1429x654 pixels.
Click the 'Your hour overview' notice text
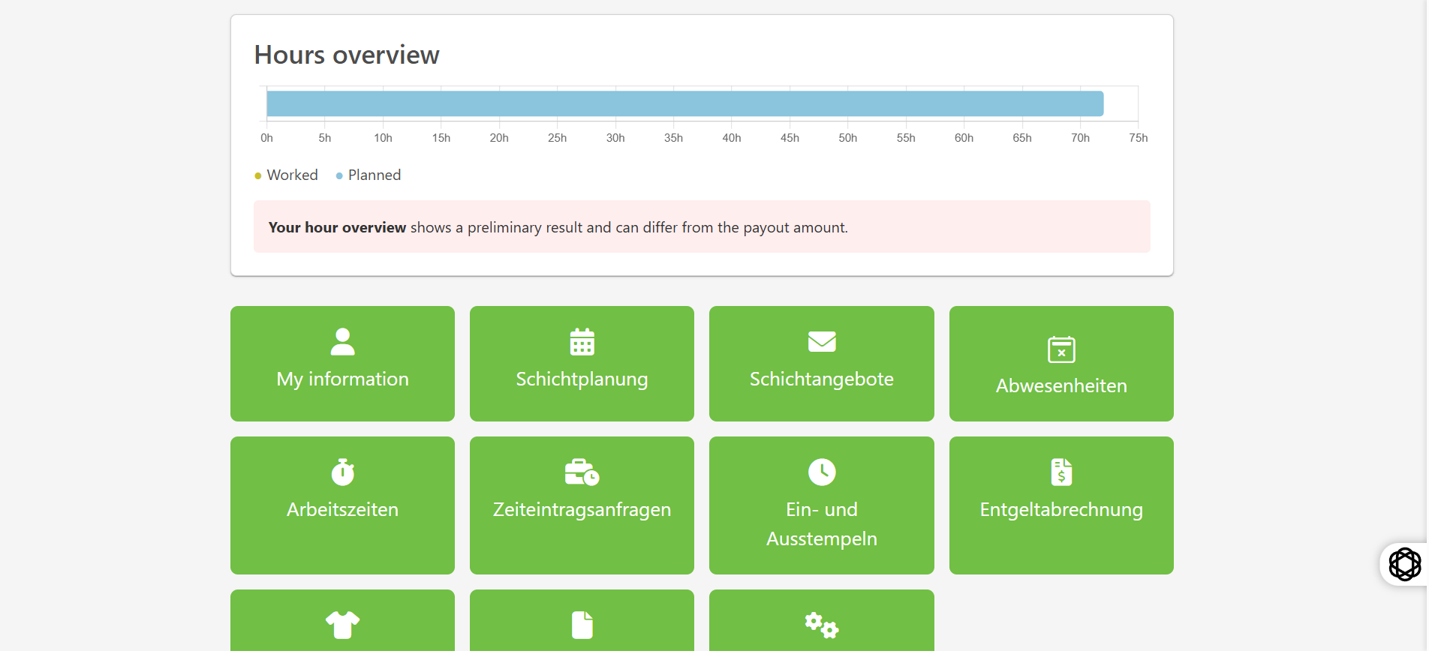coord(558,227)
